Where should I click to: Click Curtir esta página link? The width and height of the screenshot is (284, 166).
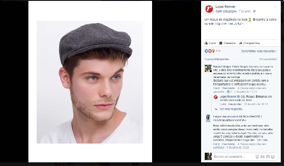pos(226,11)
